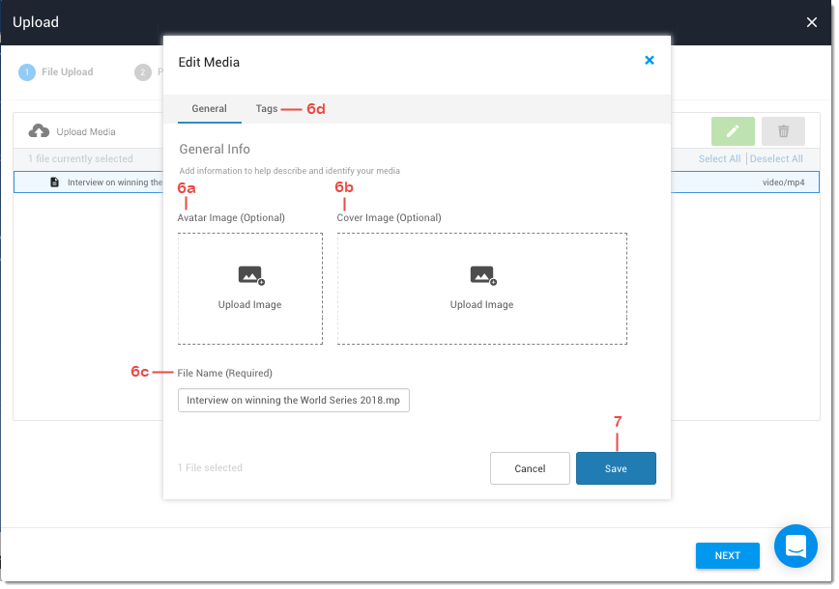The width and height of the screenshot is (839, 589).
Task: Click the Avatar Image upload picture icon
Action: tap(250, 275)
